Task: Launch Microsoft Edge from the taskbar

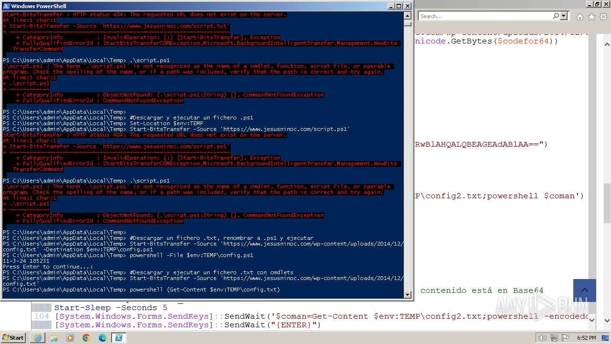Action: click(103, 338)
